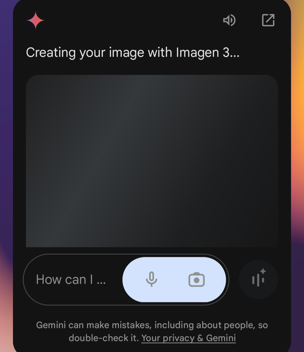The height and width of the screenshot is (352, 304).
Task: Tap the generating image placeholder
Action: 152,161
